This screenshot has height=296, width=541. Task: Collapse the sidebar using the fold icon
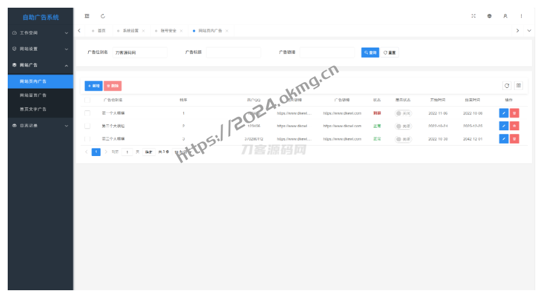point(87,16)
